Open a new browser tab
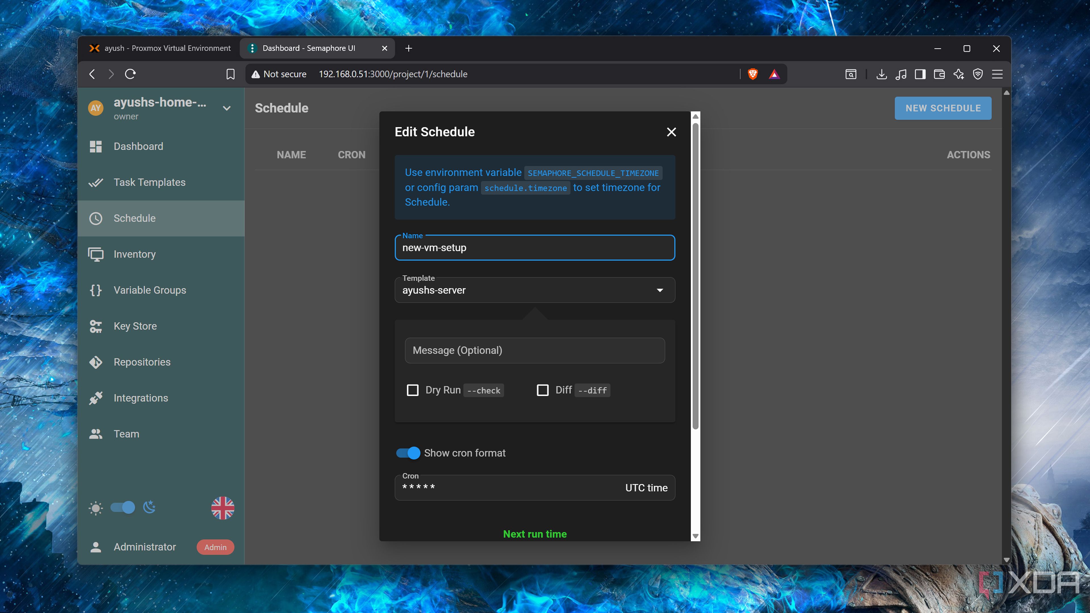This screenshot has height=613, width=1090. coord(408,48)
